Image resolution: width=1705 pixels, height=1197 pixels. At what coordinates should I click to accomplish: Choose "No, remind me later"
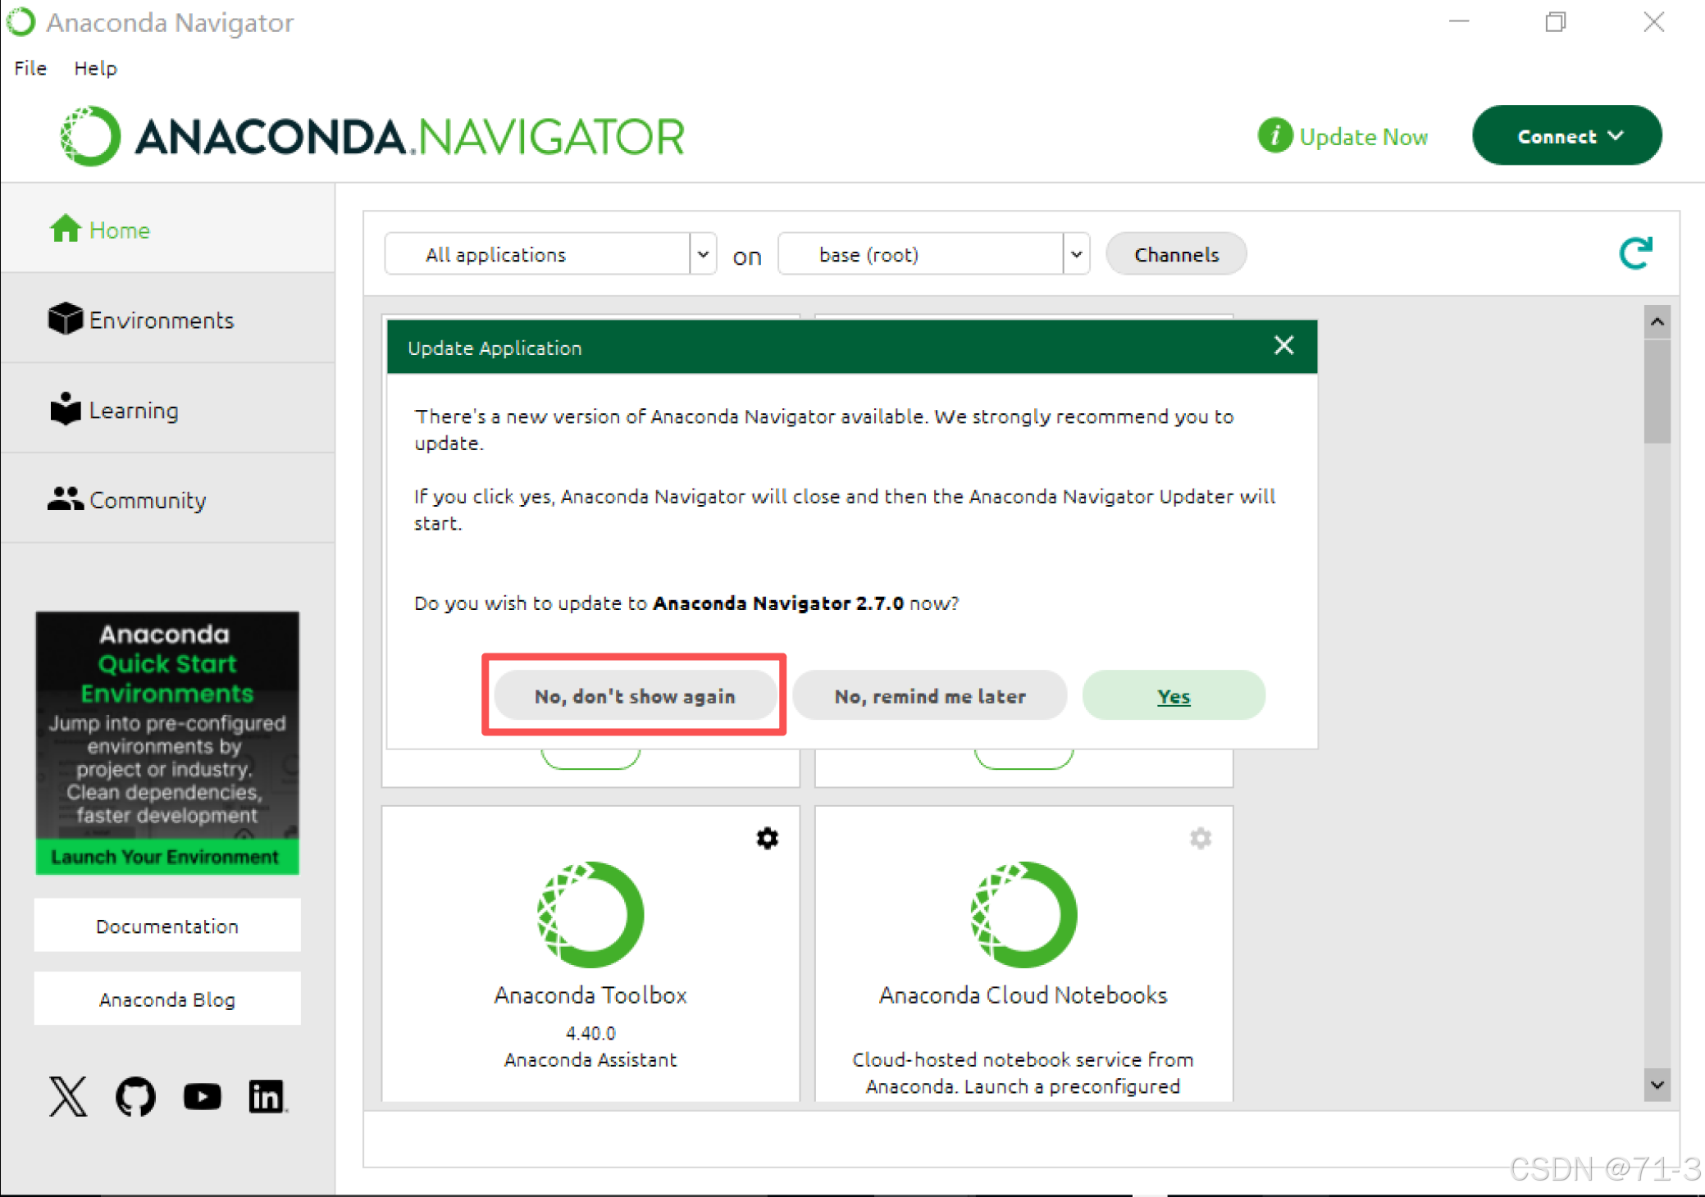930,696
